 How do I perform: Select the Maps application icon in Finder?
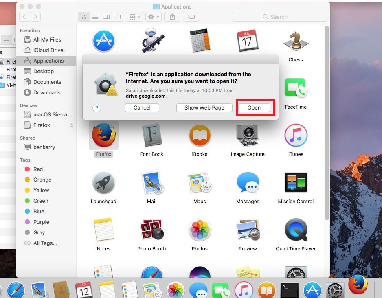pyautogui.click(x=200, y=183)
